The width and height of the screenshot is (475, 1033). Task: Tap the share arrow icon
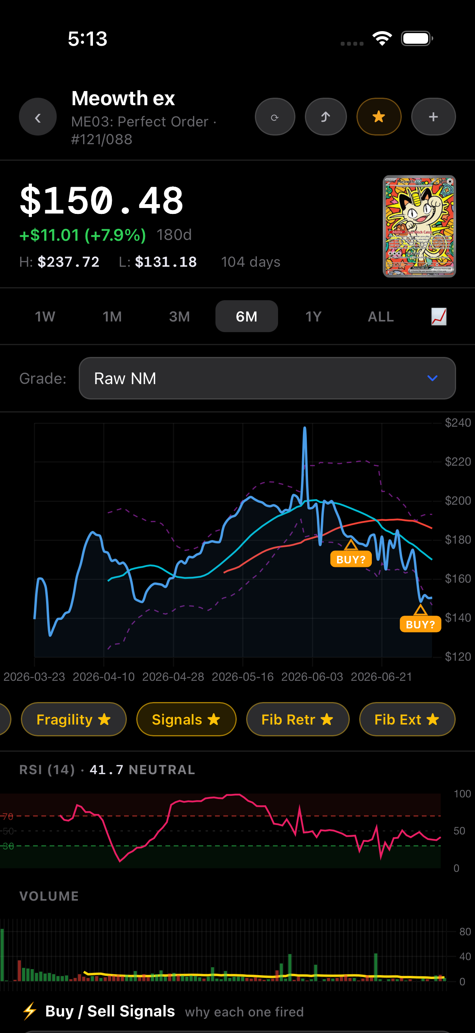(325, 117)
